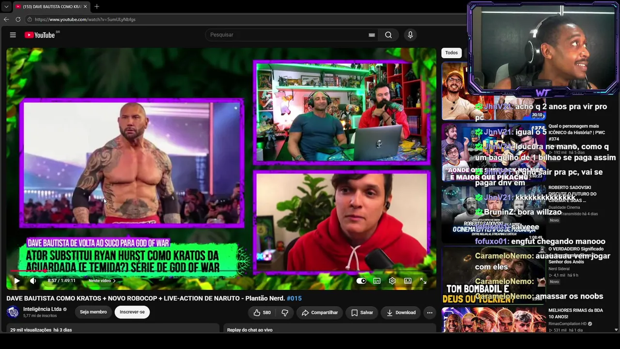The width and height of the screenshot is (620, 349).
Task: Share the video via Compartilhar
Action: click(320, 313)
